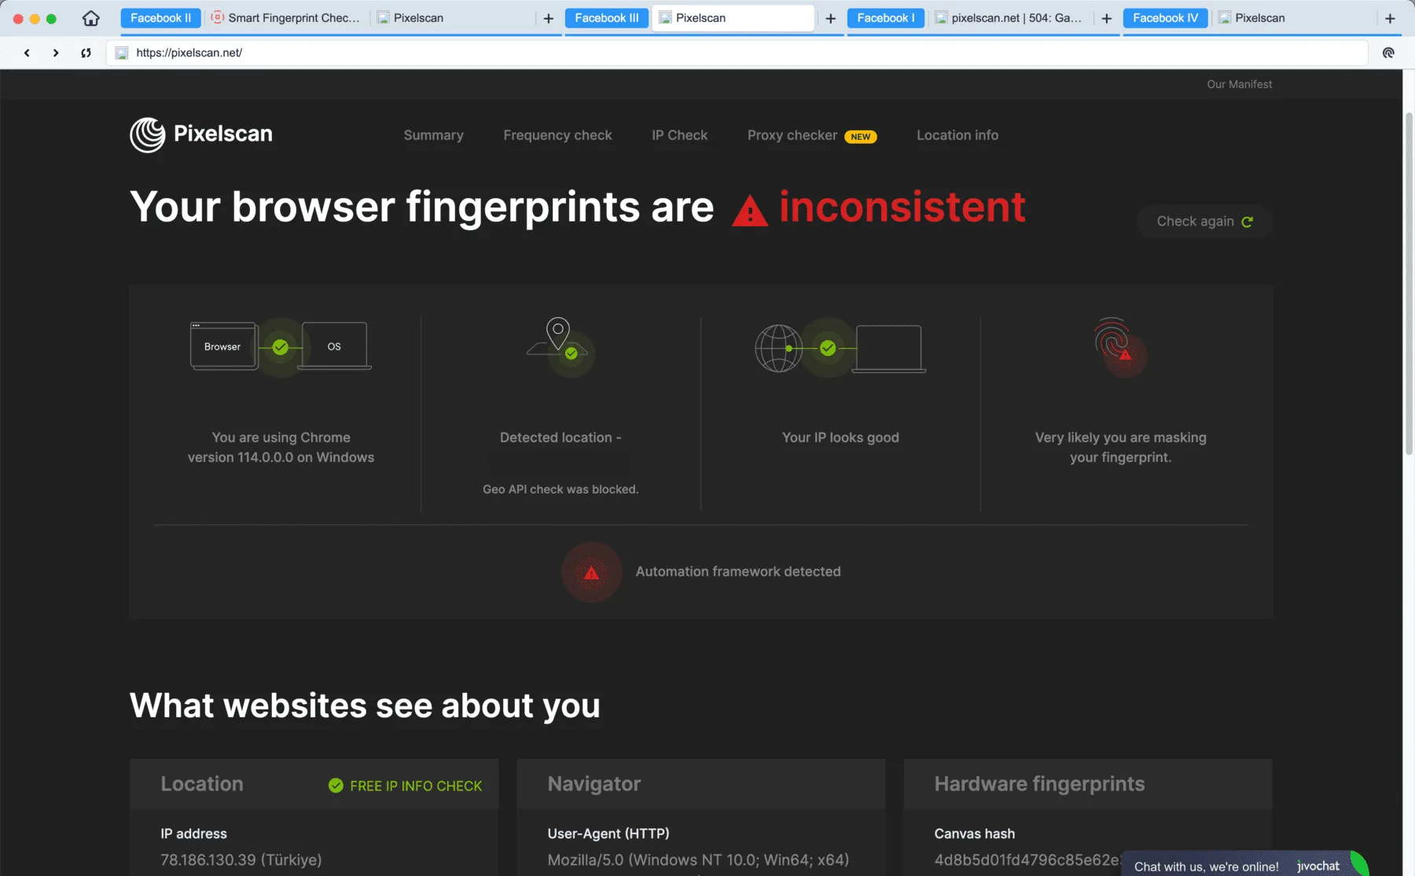Click the Navigator heading
The image size is (1415, 876).
point(594,783)
